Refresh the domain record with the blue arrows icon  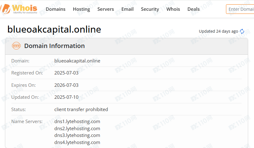[x=242, y=31]
